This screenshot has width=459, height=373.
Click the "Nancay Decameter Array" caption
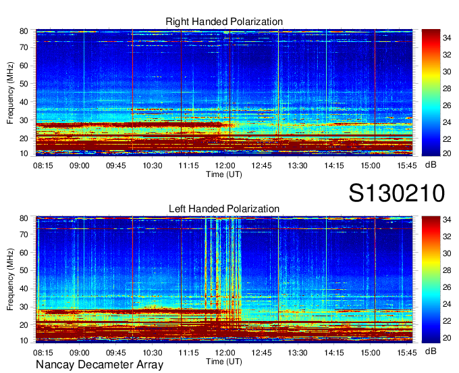pyautogui.click(x=99, y=365)
